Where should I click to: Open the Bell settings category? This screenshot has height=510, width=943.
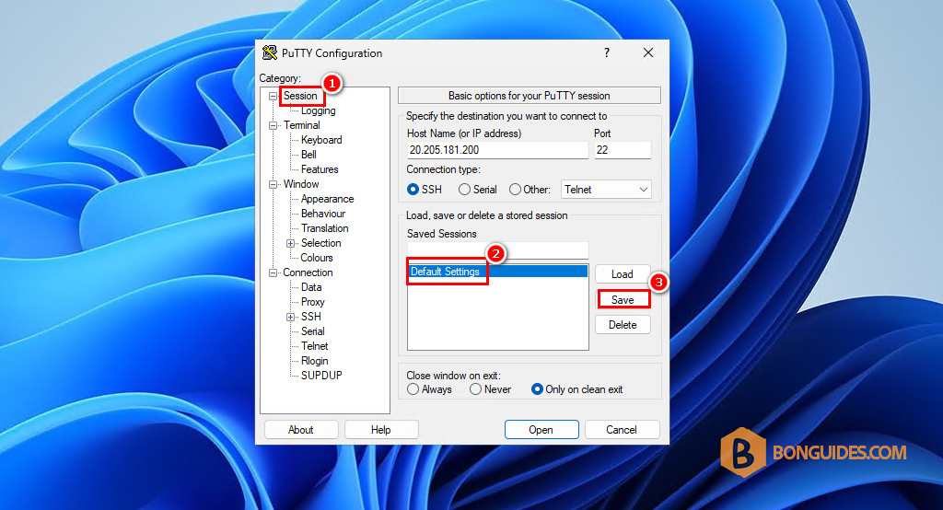tap(309, 155)
